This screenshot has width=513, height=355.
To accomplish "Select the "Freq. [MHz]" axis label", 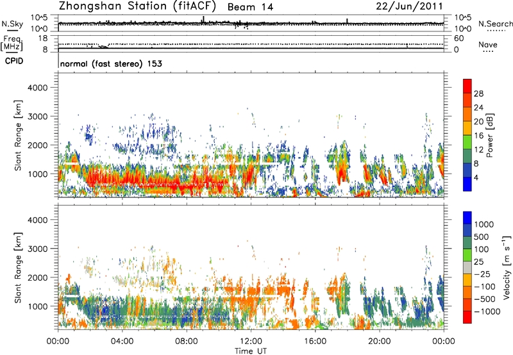I will click(12, 44).
